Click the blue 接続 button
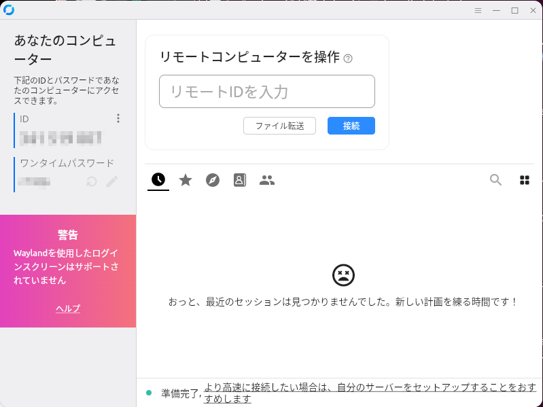 point(351,126)
